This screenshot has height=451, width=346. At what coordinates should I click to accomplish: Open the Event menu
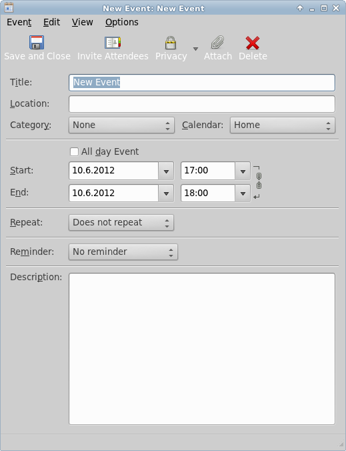coord(19,22)
